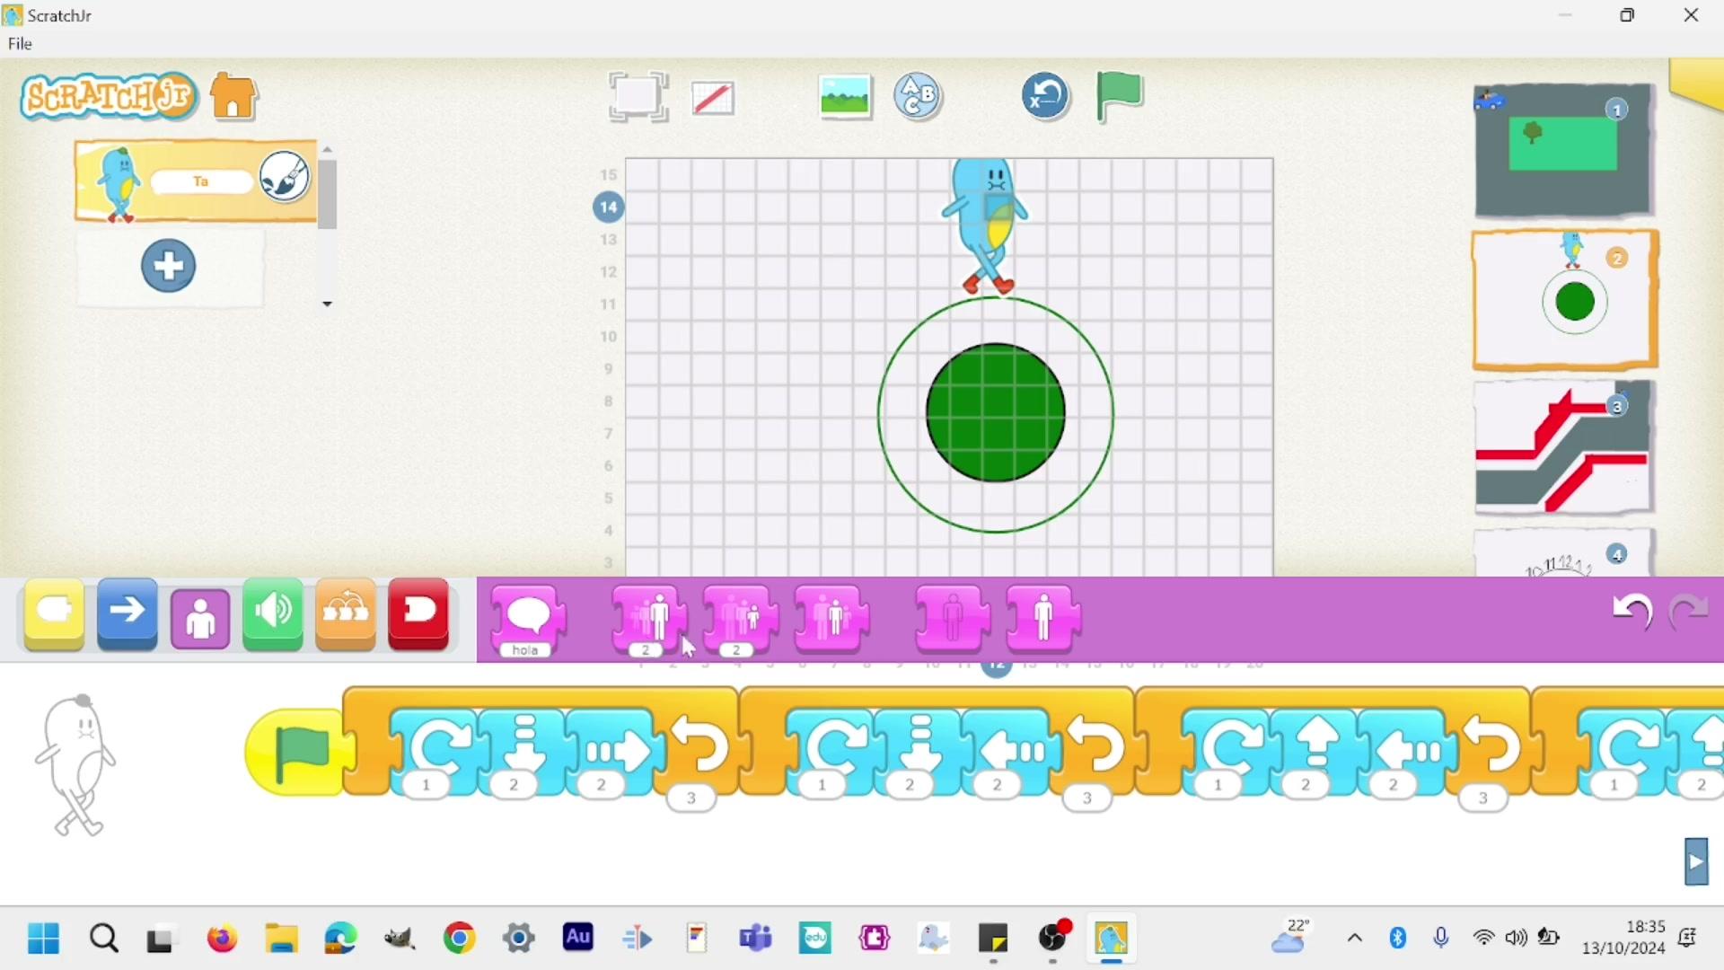Screen dimensions: 1724x970
Task: Select the red end blocks category
Action: pyautogui.click(x=418, y=614)
